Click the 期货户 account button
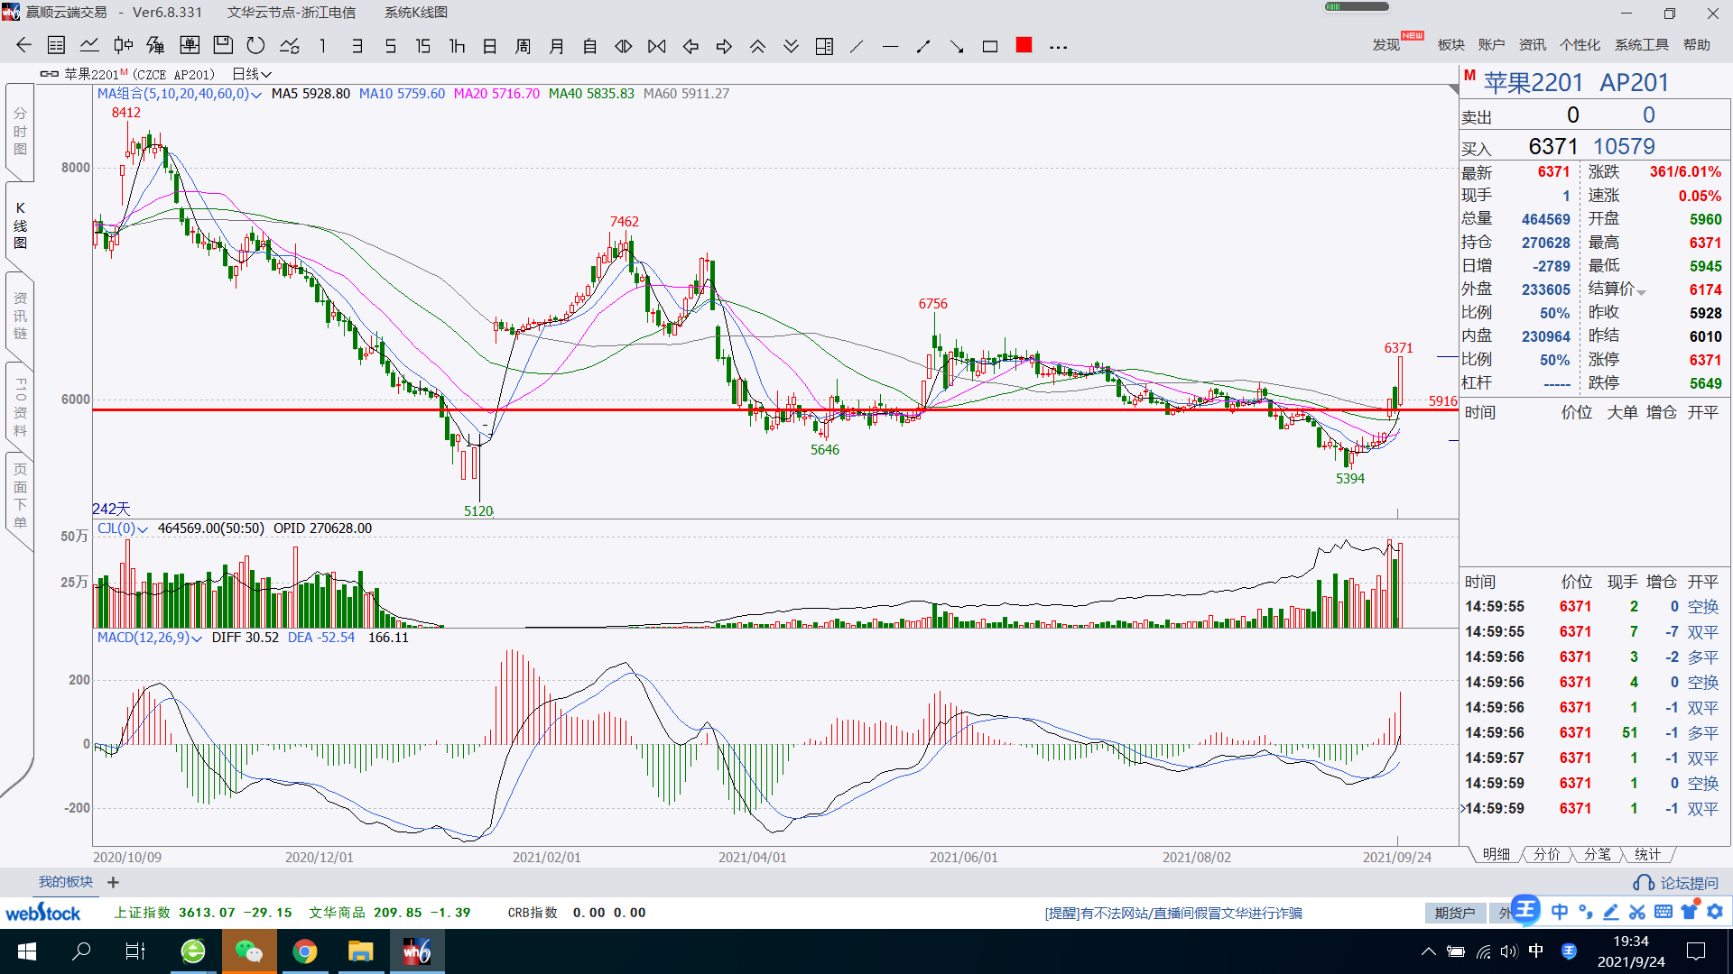 tap(1454, 913)
